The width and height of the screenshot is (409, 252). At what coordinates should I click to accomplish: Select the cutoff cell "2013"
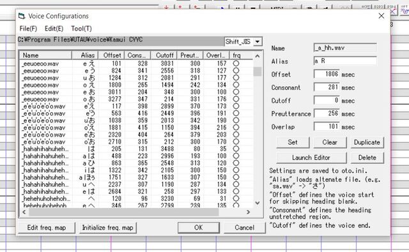(167, 121)
